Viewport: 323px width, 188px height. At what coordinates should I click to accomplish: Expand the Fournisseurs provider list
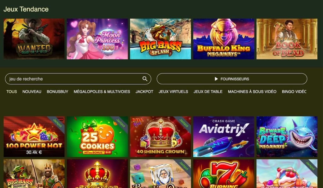click(x=232, y=79)
